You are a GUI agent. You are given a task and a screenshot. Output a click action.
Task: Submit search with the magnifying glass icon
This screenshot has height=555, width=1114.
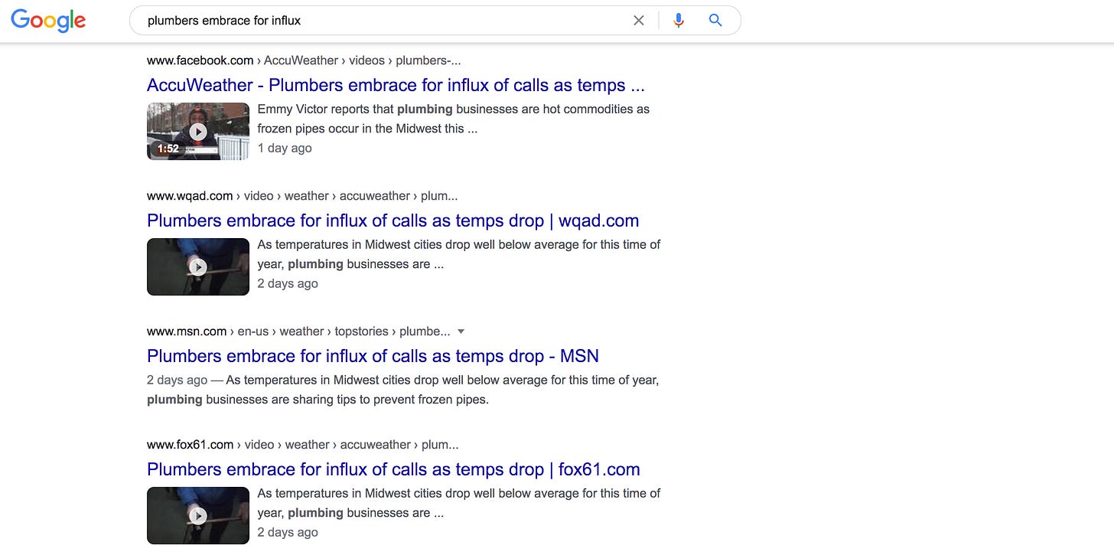715,21
